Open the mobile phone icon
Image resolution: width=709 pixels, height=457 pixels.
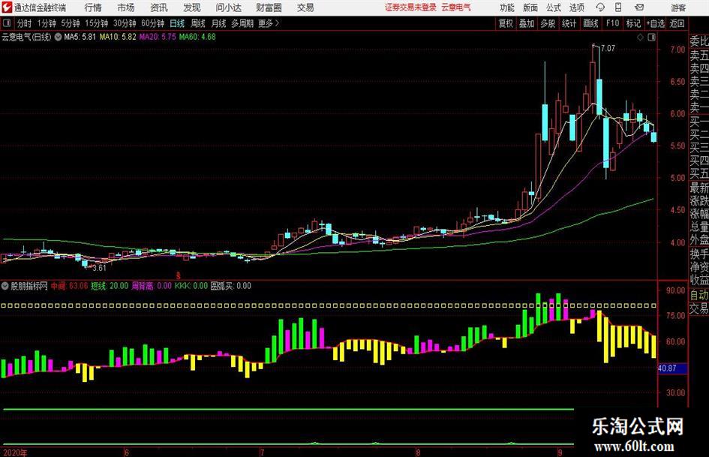[618, 8]
